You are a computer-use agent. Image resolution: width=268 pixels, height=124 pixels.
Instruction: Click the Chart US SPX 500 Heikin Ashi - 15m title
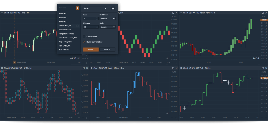pos(199,13)
